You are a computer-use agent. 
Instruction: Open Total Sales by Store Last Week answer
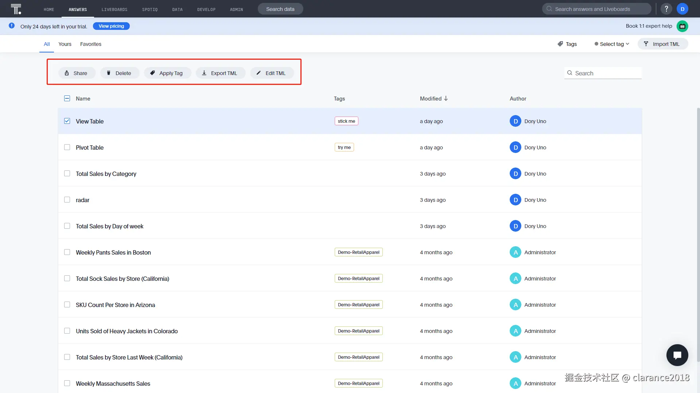coord(129,357)
